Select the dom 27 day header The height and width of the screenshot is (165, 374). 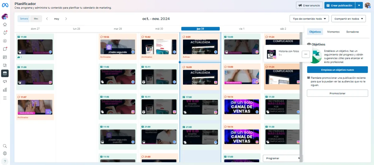click(35, 29)
